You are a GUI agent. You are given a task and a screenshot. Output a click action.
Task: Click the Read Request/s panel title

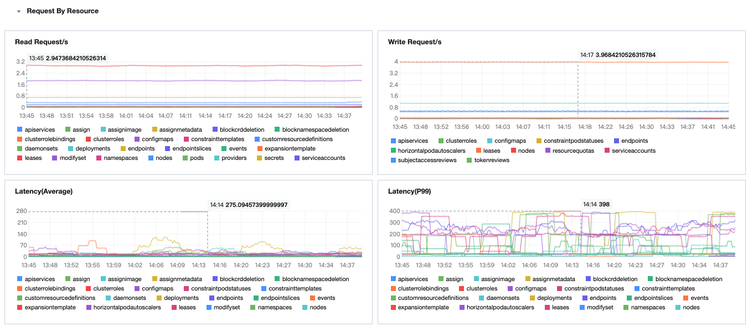[42, 42]
